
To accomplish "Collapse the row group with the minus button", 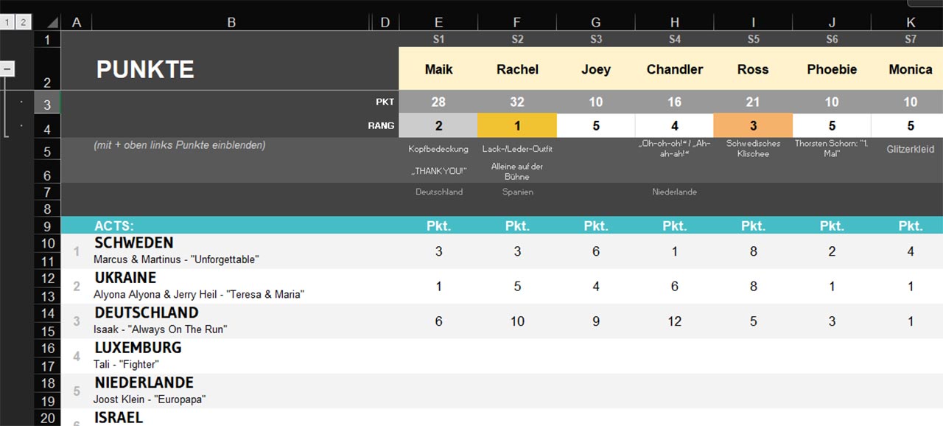I will pos(8,69).
